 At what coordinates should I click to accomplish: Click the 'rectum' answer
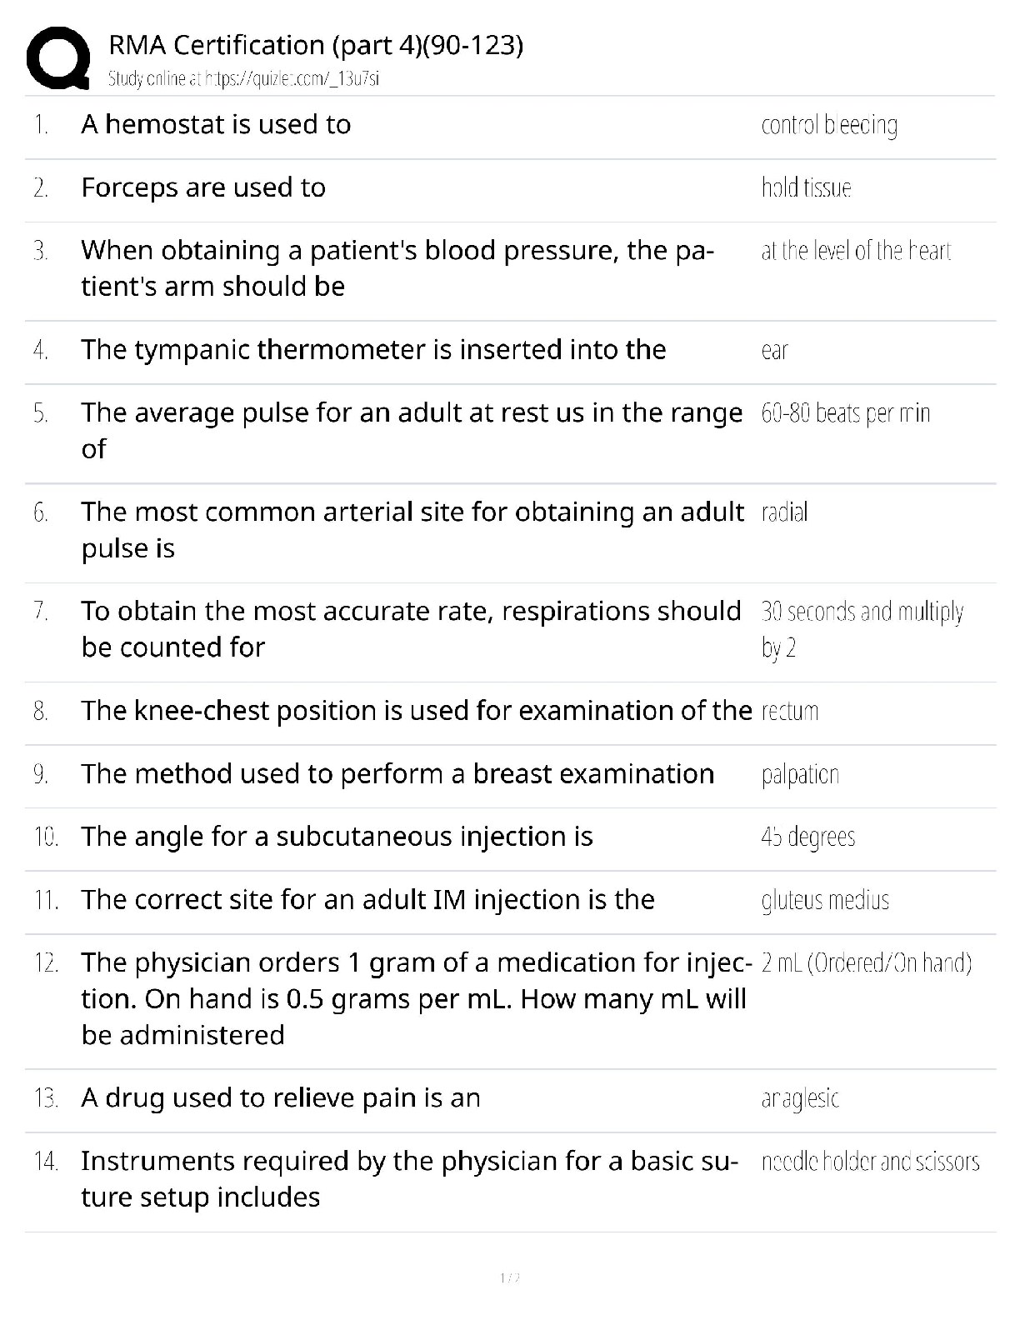click(x=790, y=711)
